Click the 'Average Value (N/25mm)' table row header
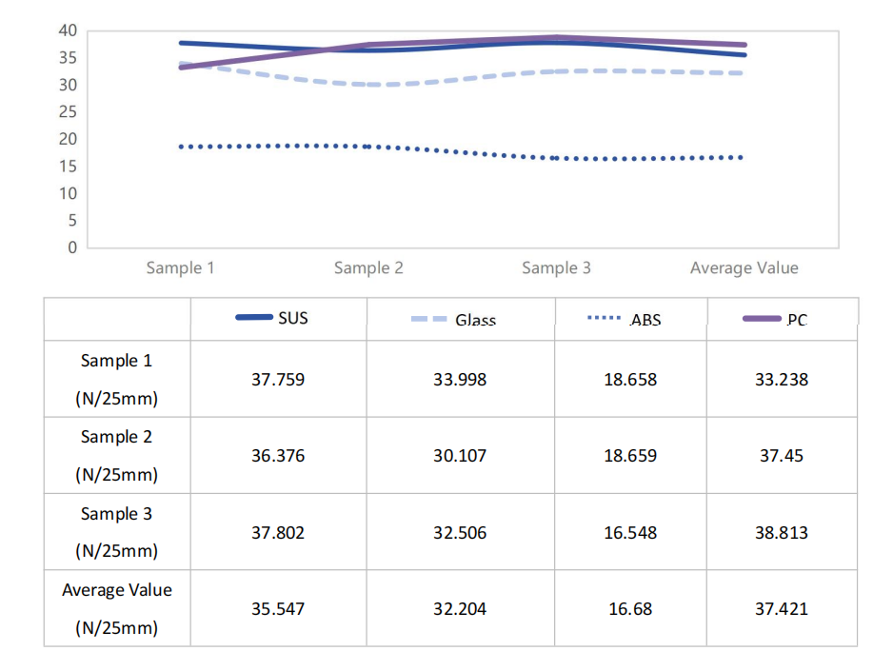Screen dimensions: 893x671 (x=116, y=609)
